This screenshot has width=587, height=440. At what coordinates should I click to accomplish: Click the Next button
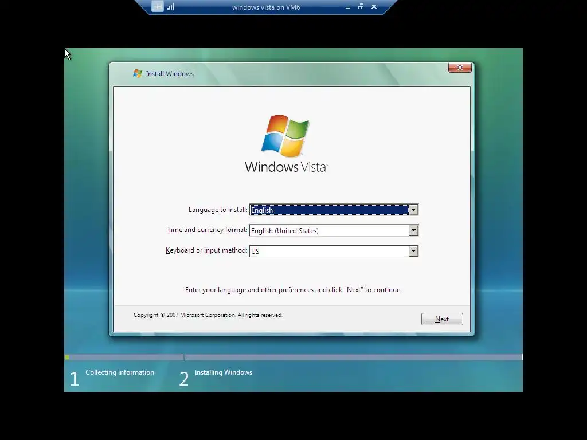click(x=442, y=319)
